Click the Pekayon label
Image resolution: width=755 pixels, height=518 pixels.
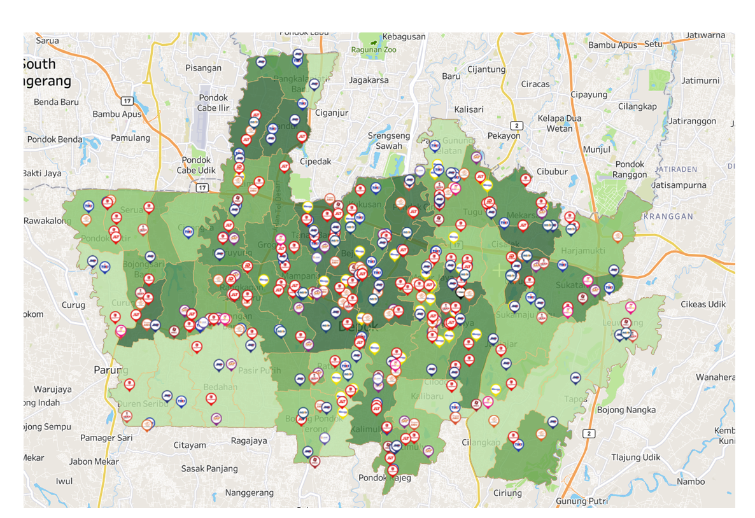point(504,136)
